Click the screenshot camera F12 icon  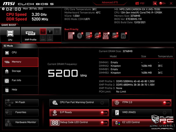[x=137, y=3]
